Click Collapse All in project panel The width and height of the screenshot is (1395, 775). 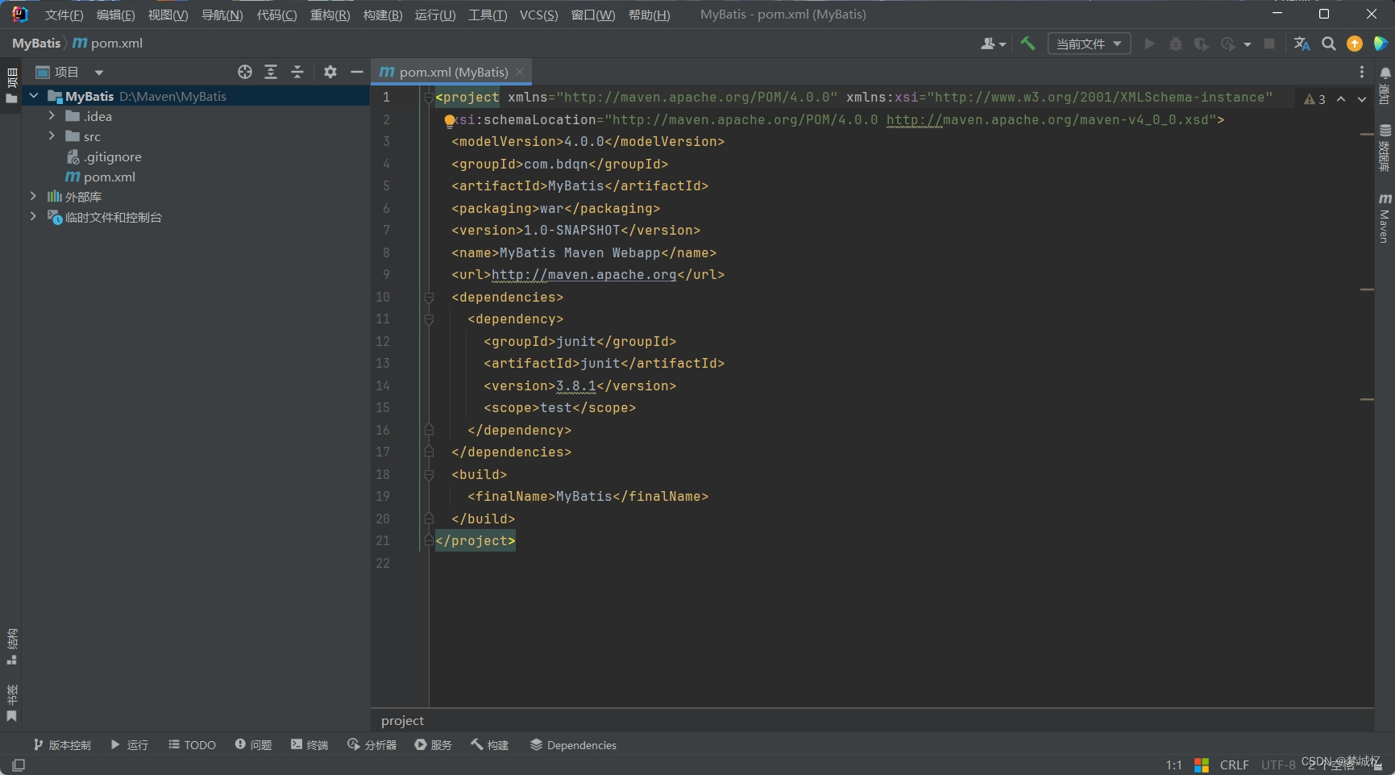pos(297,72)
